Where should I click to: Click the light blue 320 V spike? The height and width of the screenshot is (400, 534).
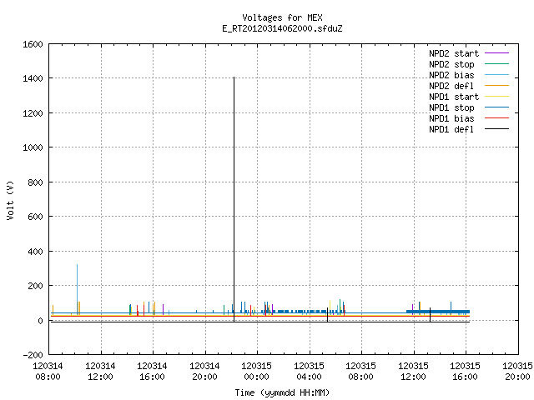[x=77, y=288]
